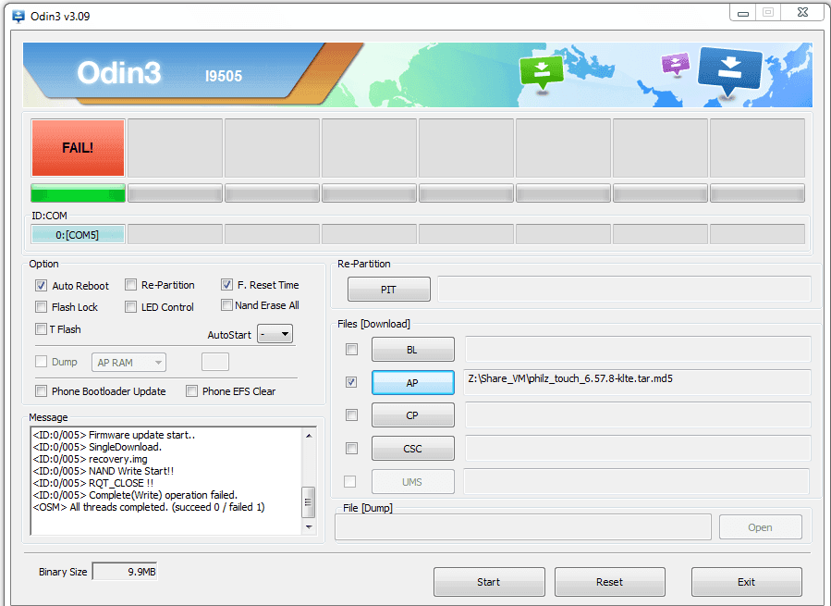Click the "SingleDownload." log line
Screen dimensions: 831x606
[97, 447]
